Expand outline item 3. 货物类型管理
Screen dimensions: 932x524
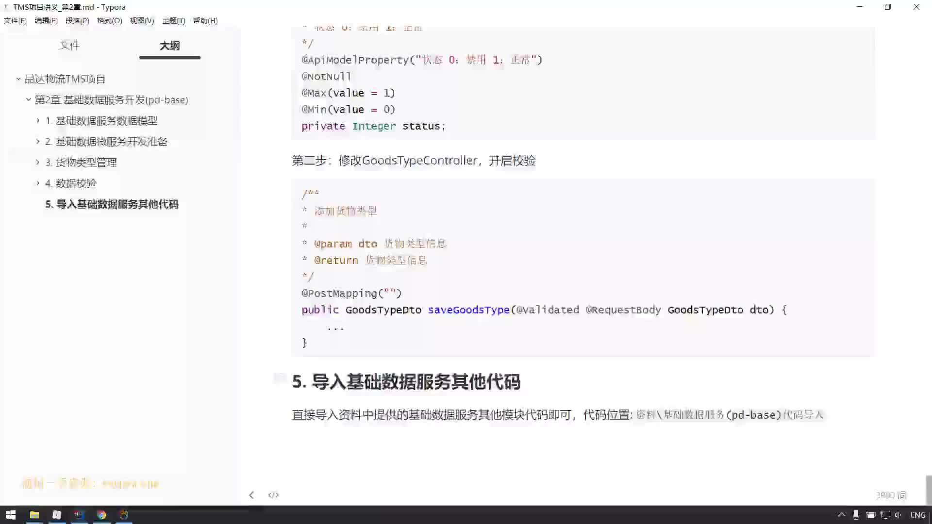coord(37,162)
